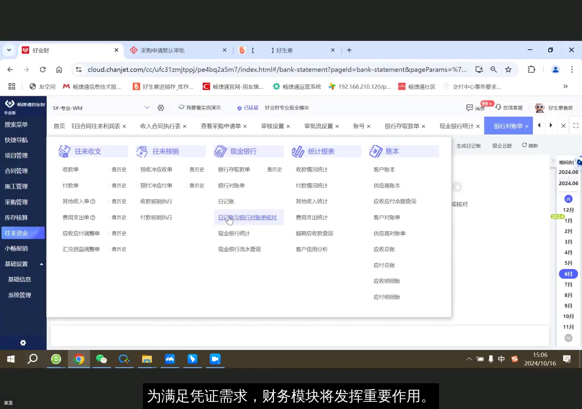Click the 畅捷通好业财 logo in sidebar

click(10, 105)
